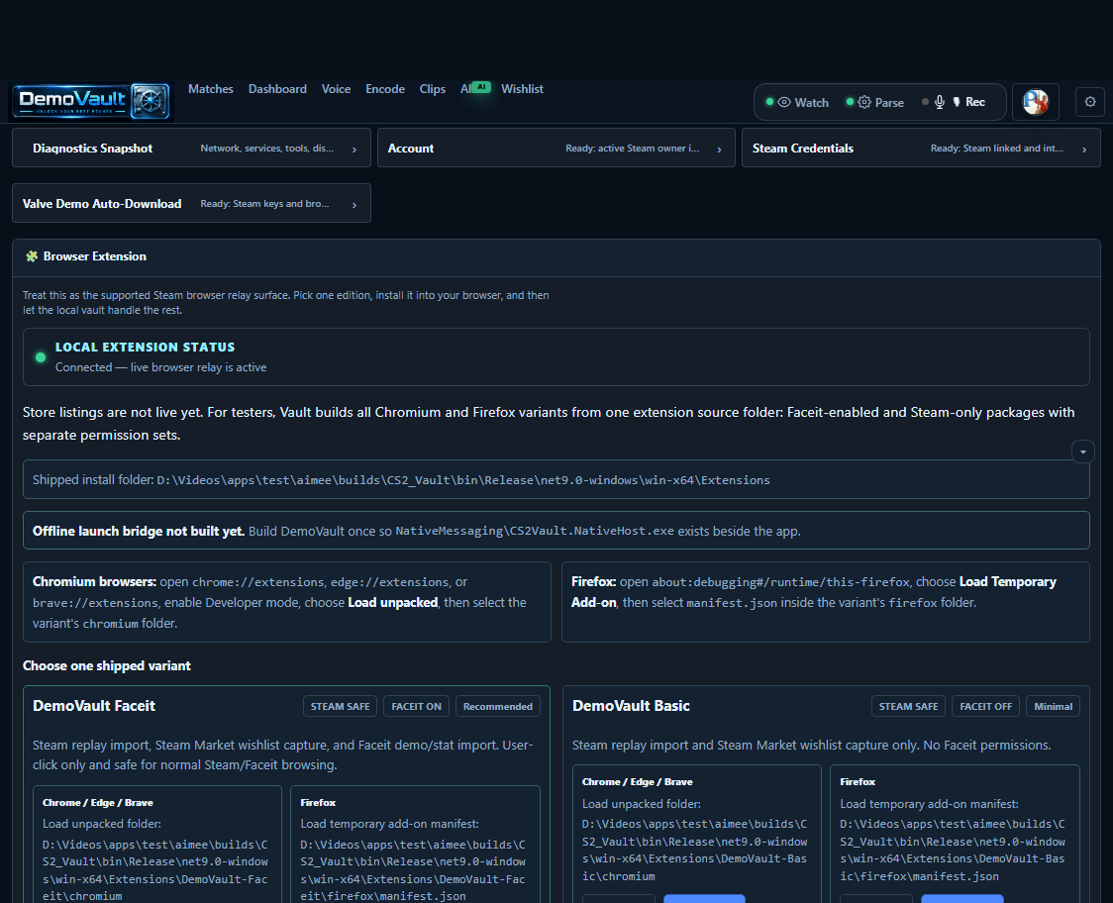Viewport: 1113px width, 903px height.
Task: Select the DemoVault Basic heading
Action: pyautogui.click(x=631, y=706)
